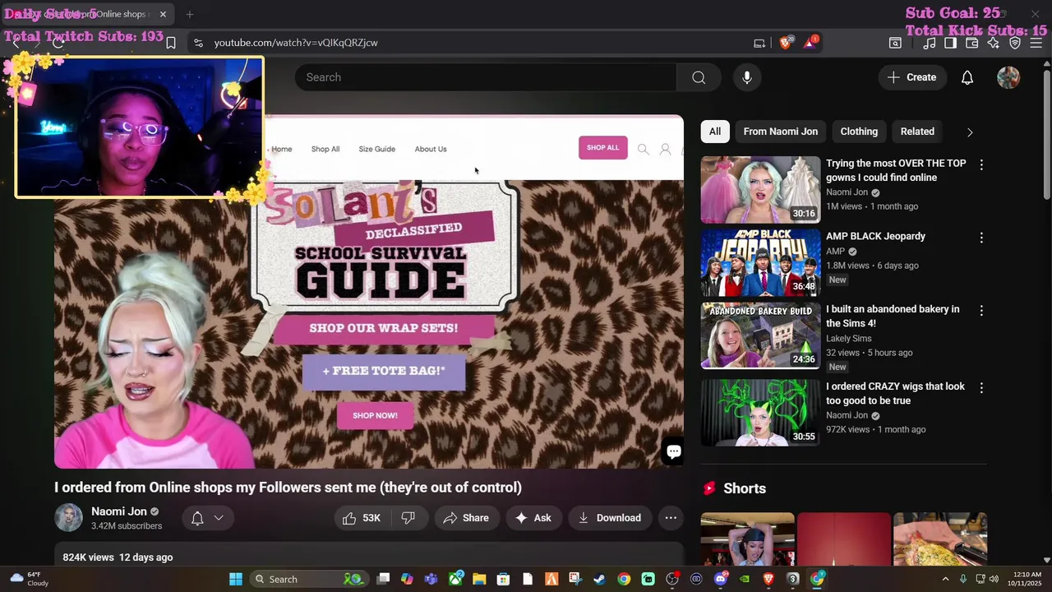Open Leo AI sparkle icon
This screenshot has width=1052, height=592.
(993, 43)
